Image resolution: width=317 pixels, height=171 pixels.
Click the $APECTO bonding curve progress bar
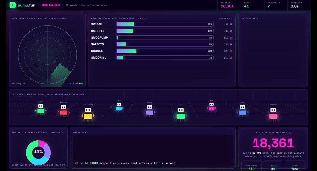(x=165, y=44)
